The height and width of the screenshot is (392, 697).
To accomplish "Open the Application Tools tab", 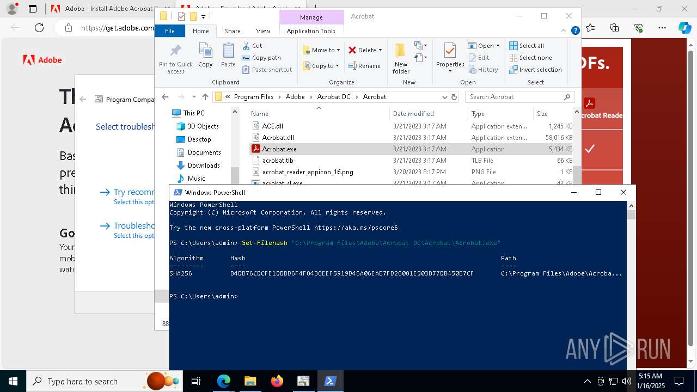I will coord(311,31).
